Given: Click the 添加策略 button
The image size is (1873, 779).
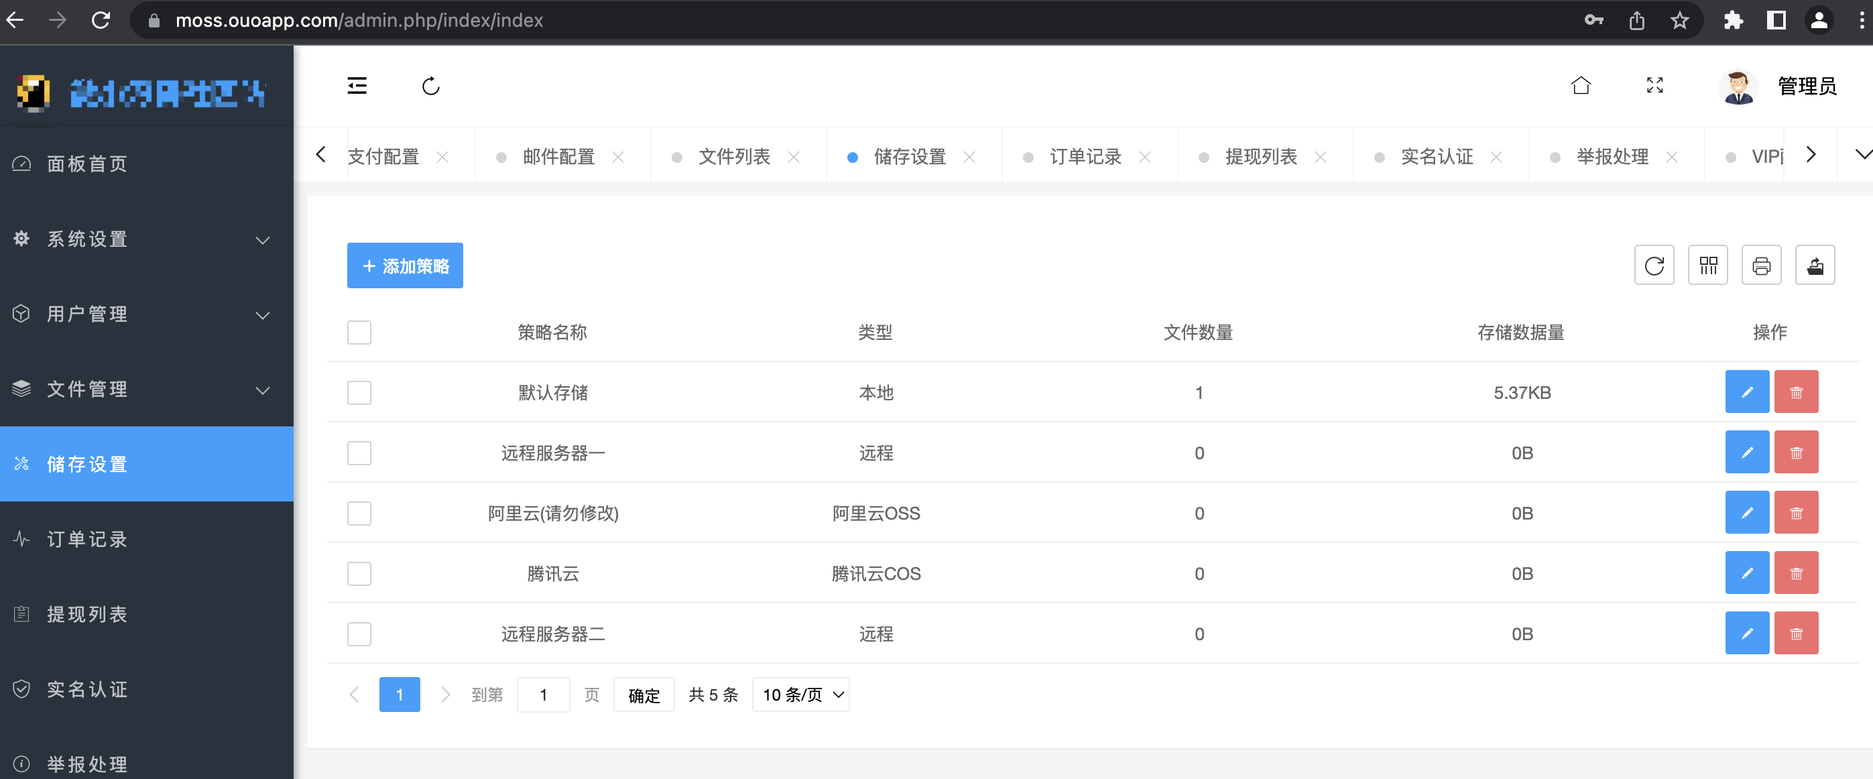Looking at the screenshot, I should pyautogui.click(x=405, y=265).
